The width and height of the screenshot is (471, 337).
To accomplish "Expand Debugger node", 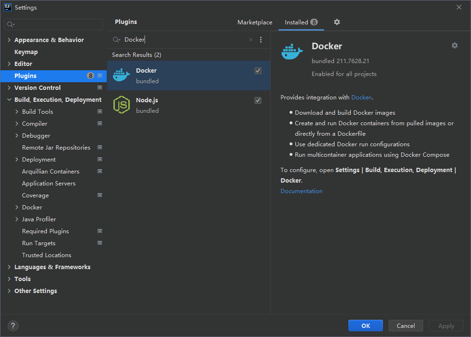I will click(x=17, y=135).
